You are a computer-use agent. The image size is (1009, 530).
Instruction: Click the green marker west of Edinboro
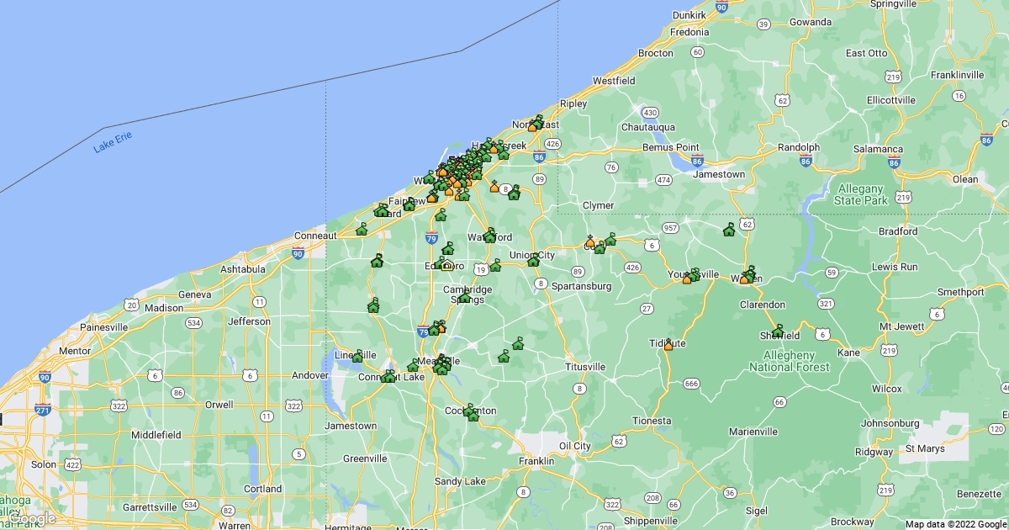[x=377, y=262]
